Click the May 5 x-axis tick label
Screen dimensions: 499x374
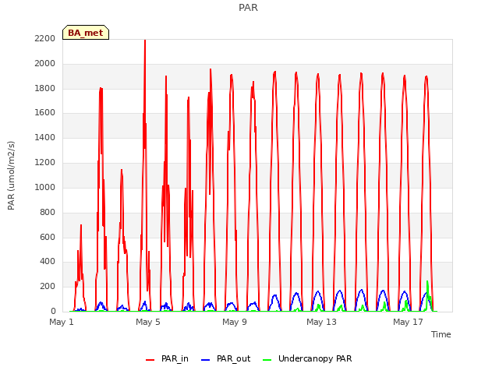148,322
